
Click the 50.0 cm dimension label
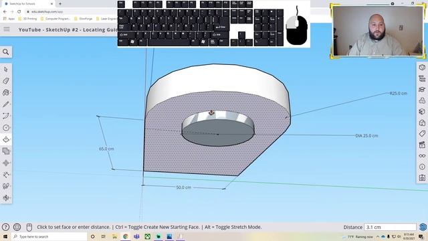click(183, 187)
